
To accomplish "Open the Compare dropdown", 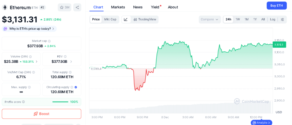I will pyautogui.click(x=210, y=20).
